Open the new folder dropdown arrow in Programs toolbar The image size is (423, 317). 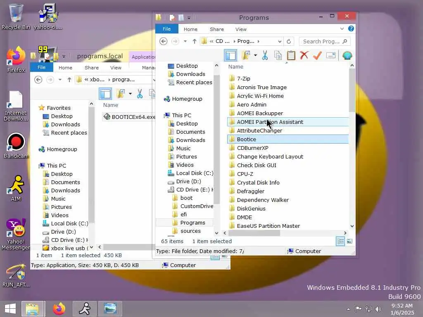pyautogui.click(x=255, y=56)
